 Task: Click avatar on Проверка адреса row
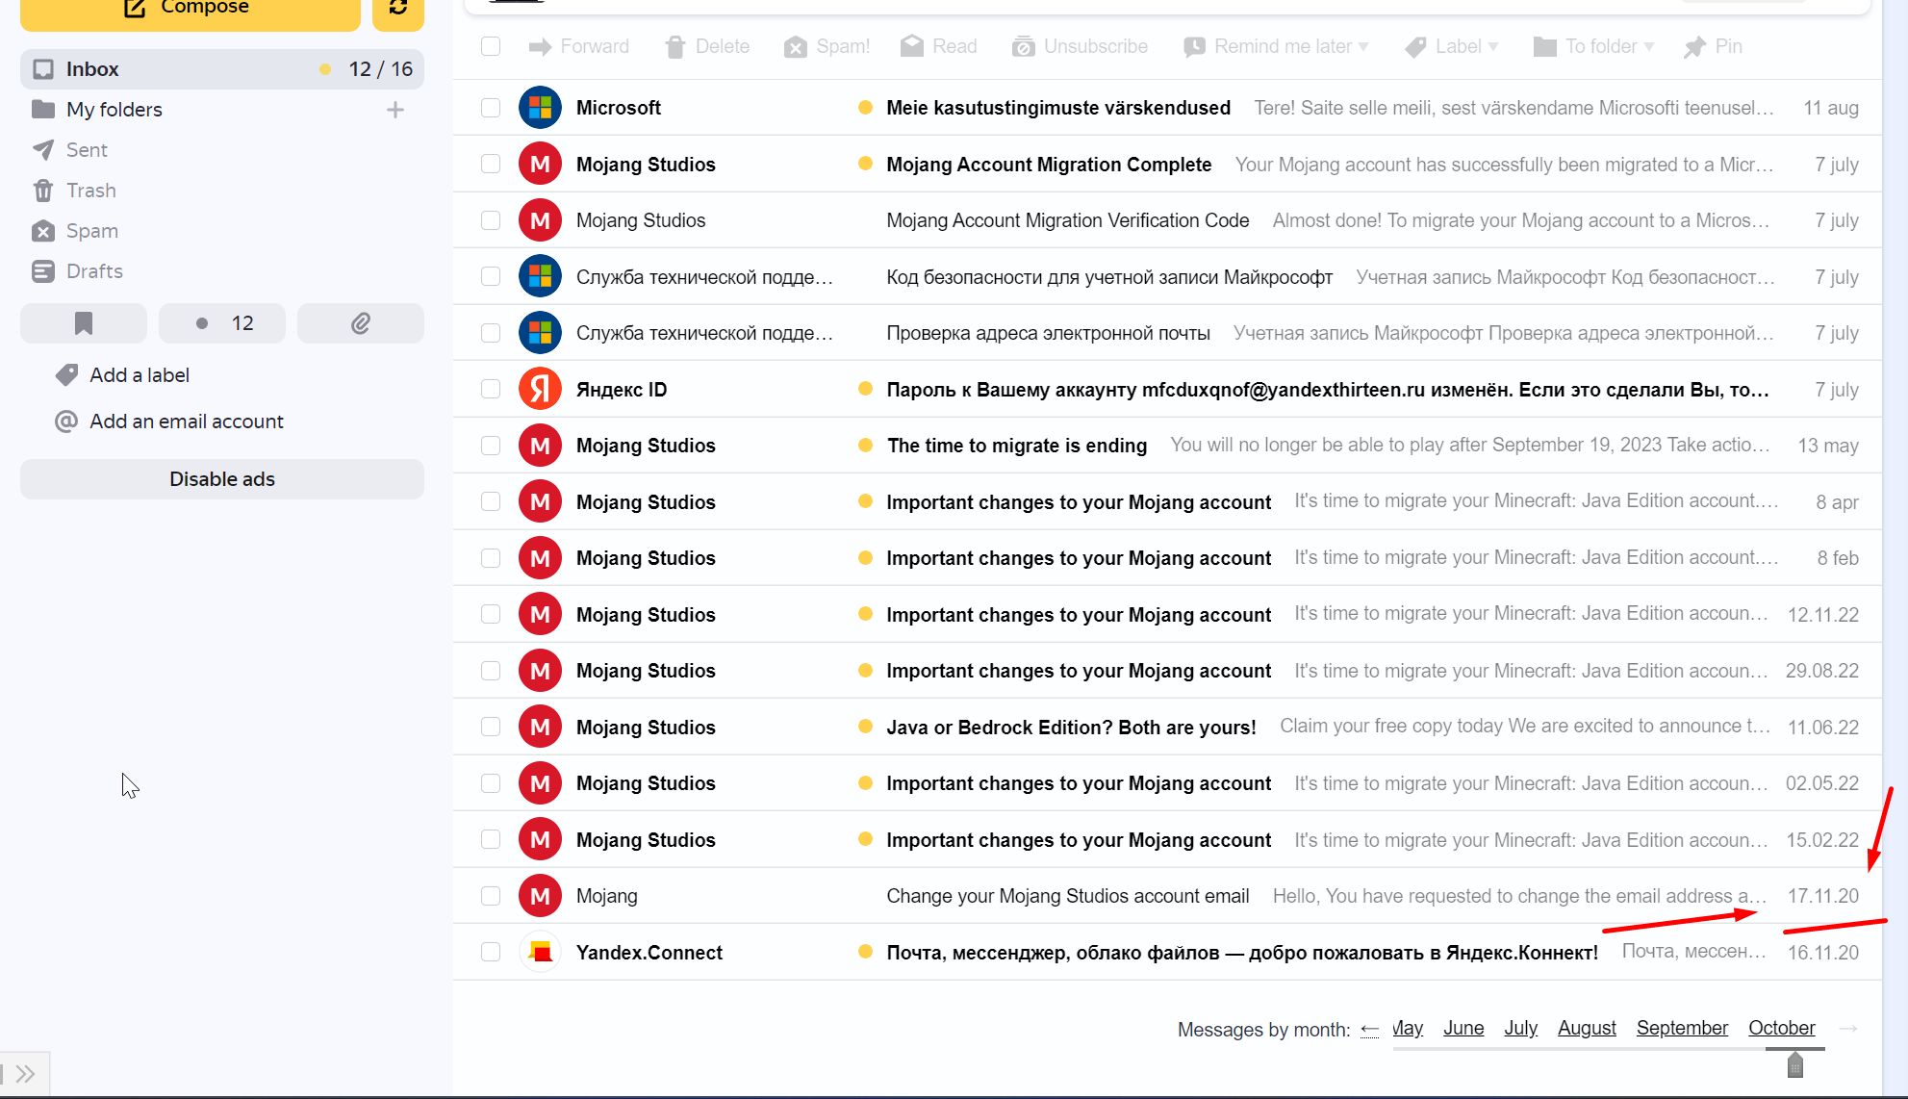coord(540,333)
